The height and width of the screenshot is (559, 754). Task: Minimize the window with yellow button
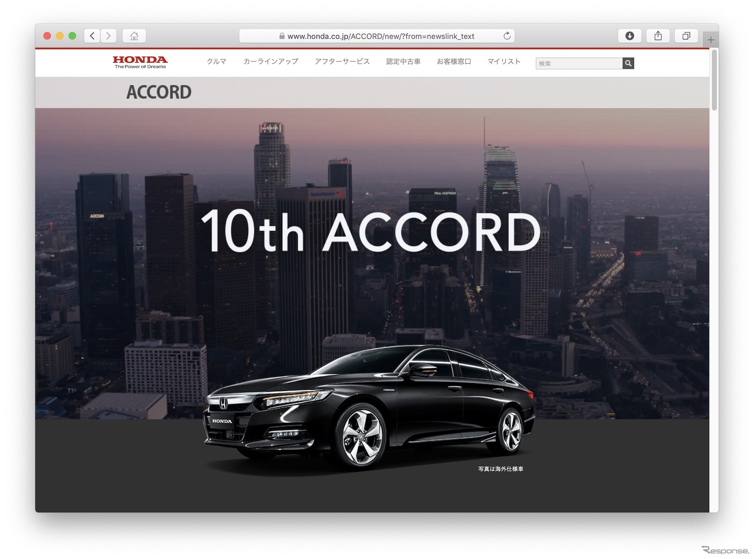click(x=60, y=36)
